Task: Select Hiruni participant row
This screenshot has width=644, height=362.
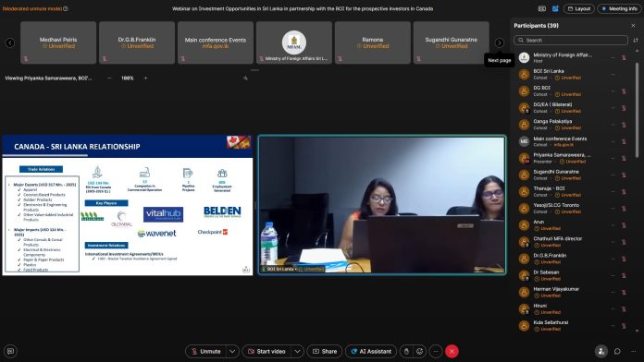Action: point(573,309)
